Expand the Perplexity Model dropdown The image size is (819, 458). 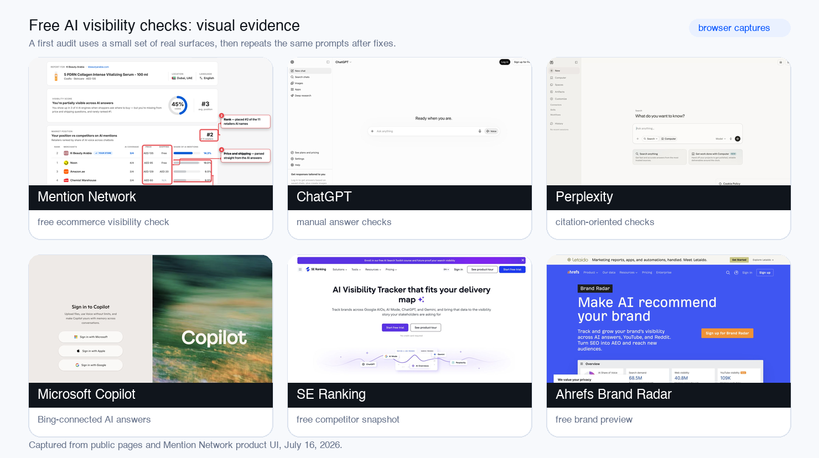point(720,139)
